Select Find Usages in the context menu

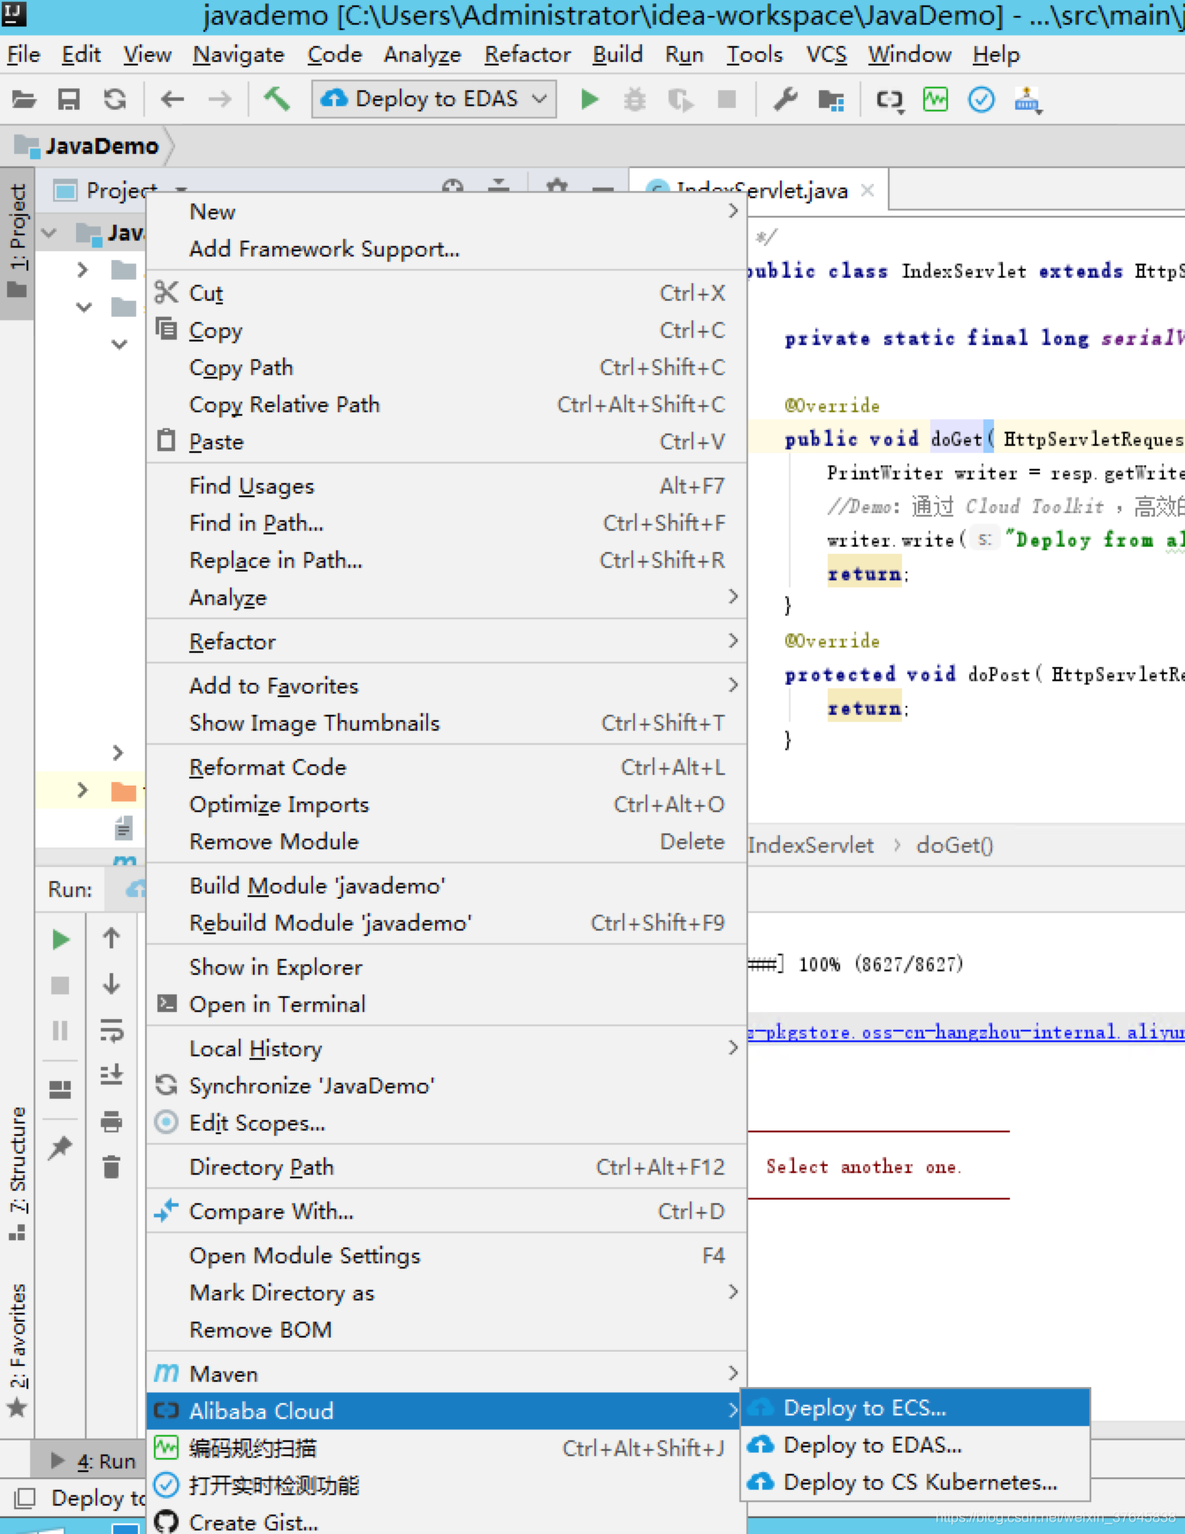tap(447, 485)
